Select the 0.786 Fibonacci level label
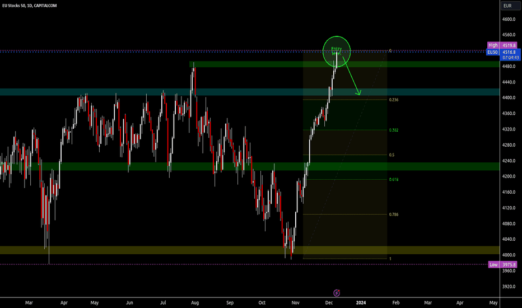This screenshot has height=308, width=522. tap(394, 214)
